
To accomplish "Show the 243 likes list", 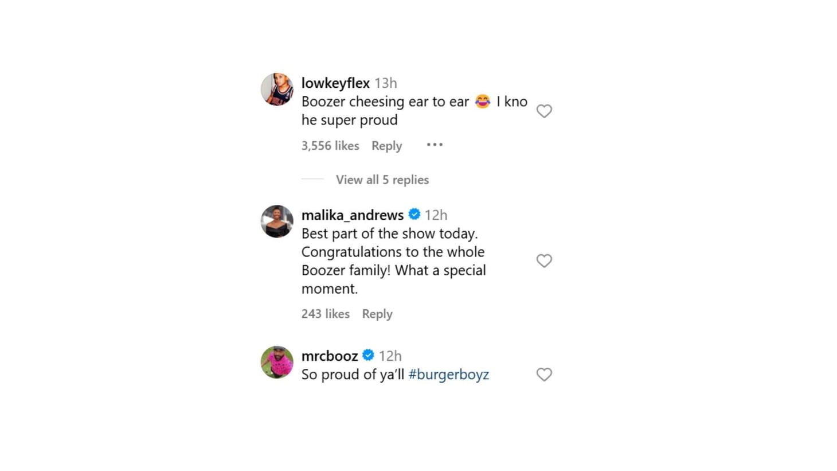I will (x=325, y=314).
